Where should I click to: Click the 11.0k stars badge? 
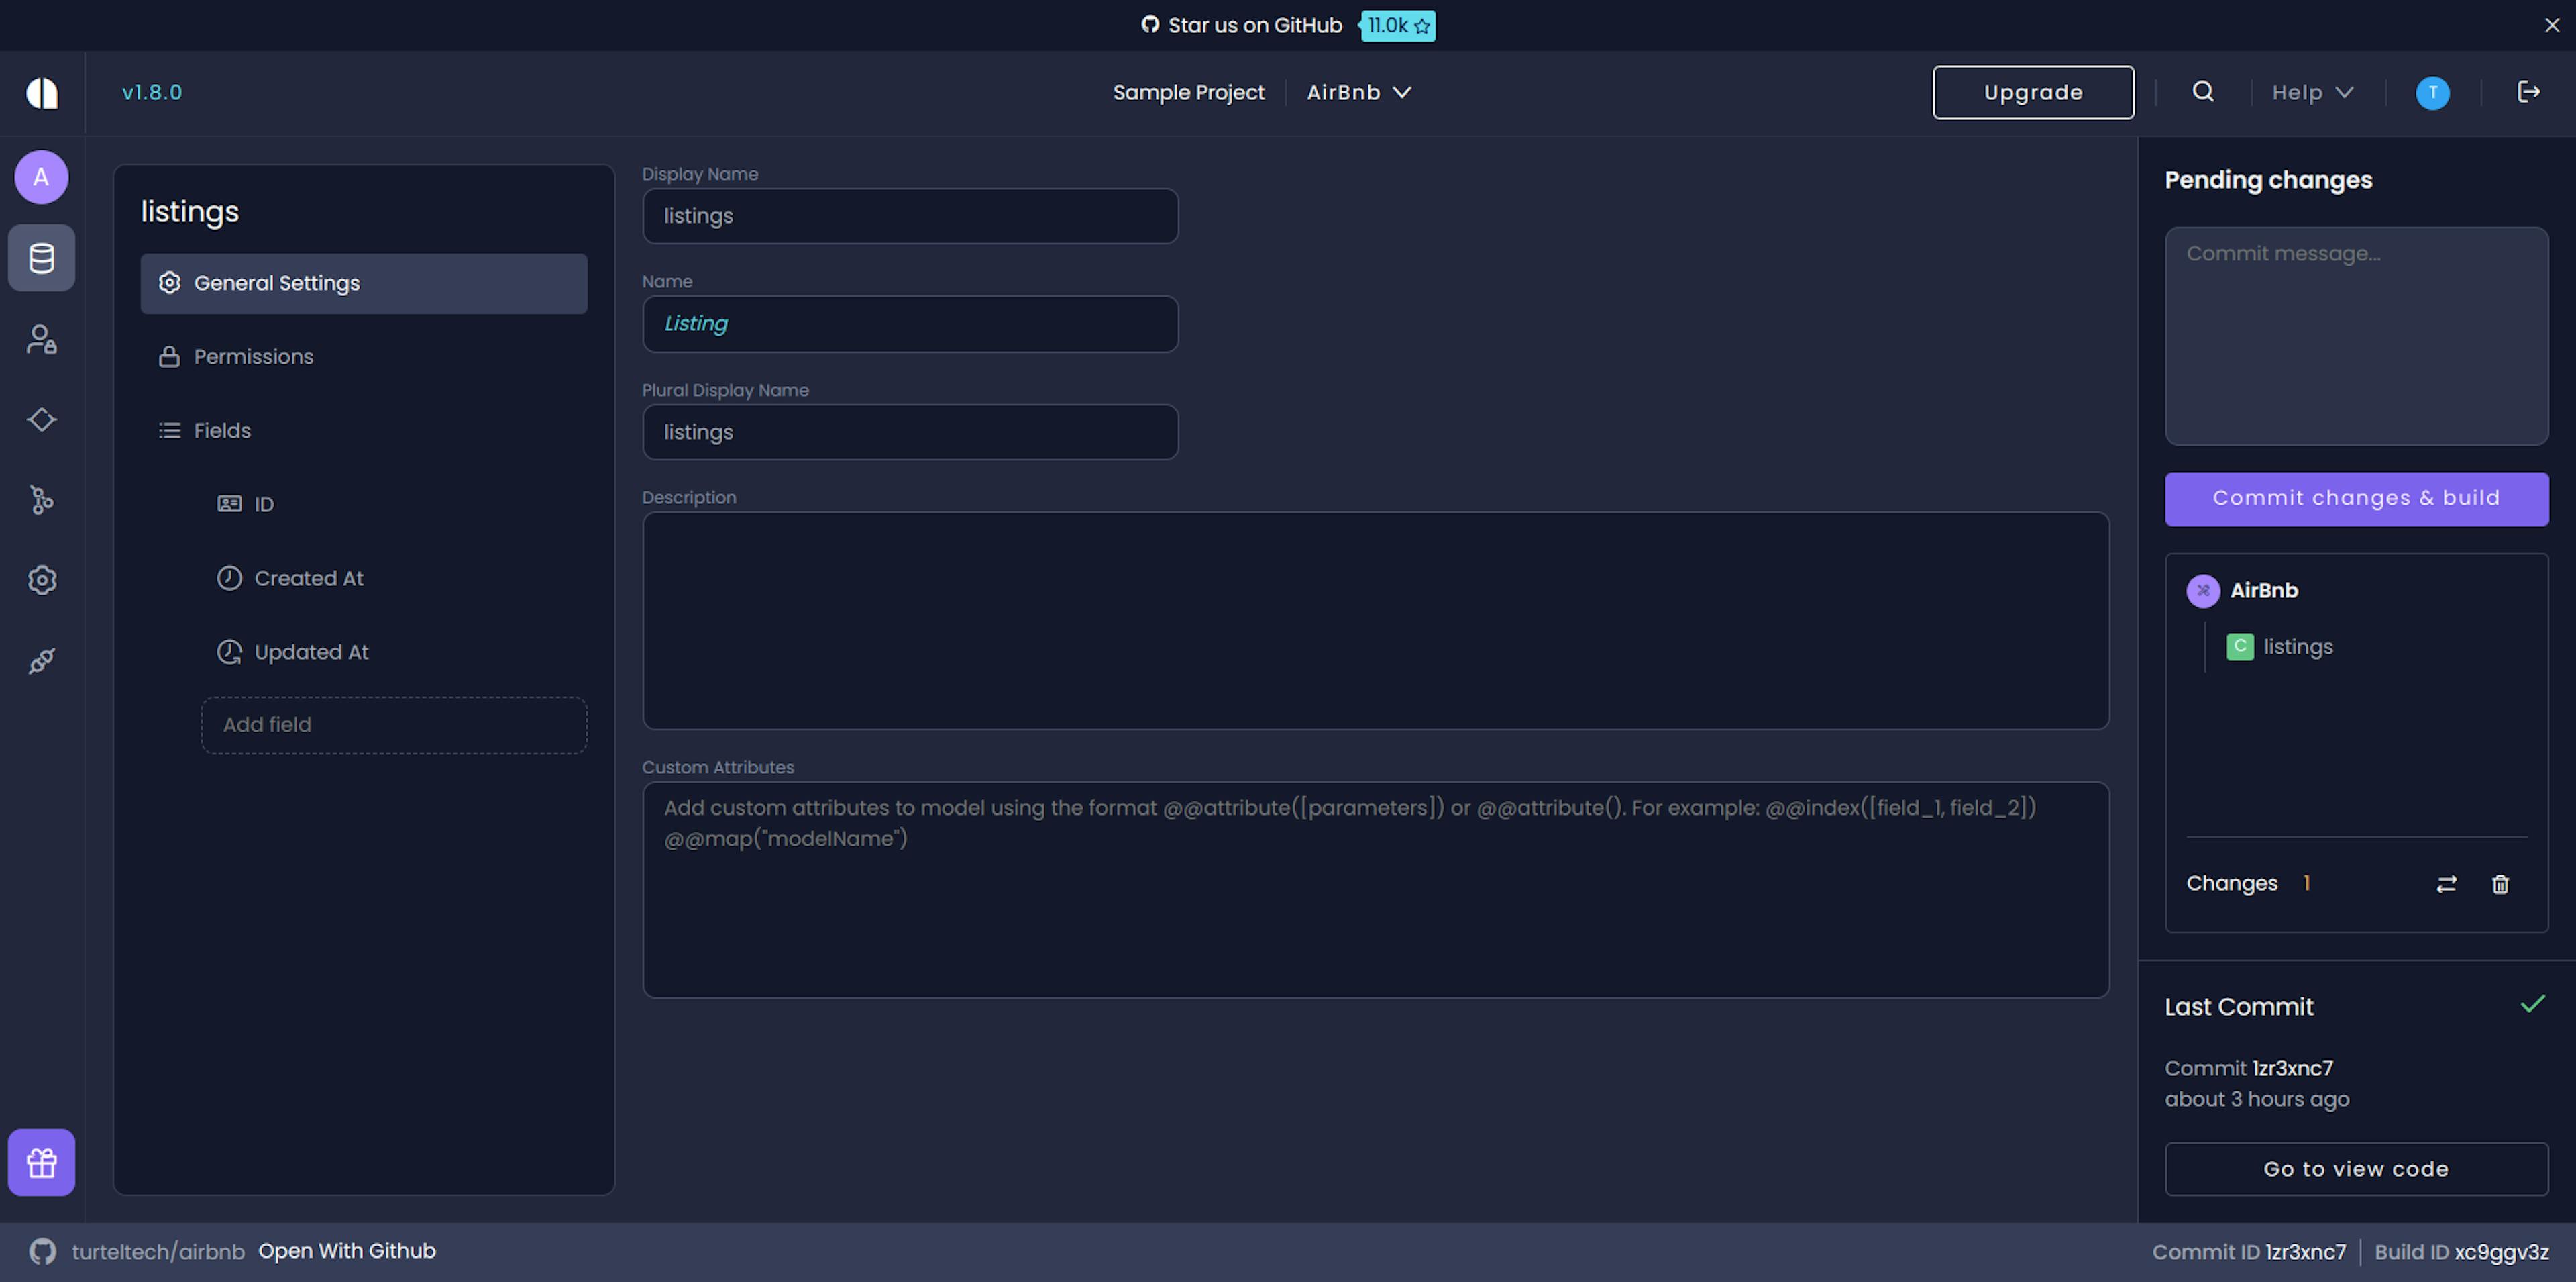1397,26
